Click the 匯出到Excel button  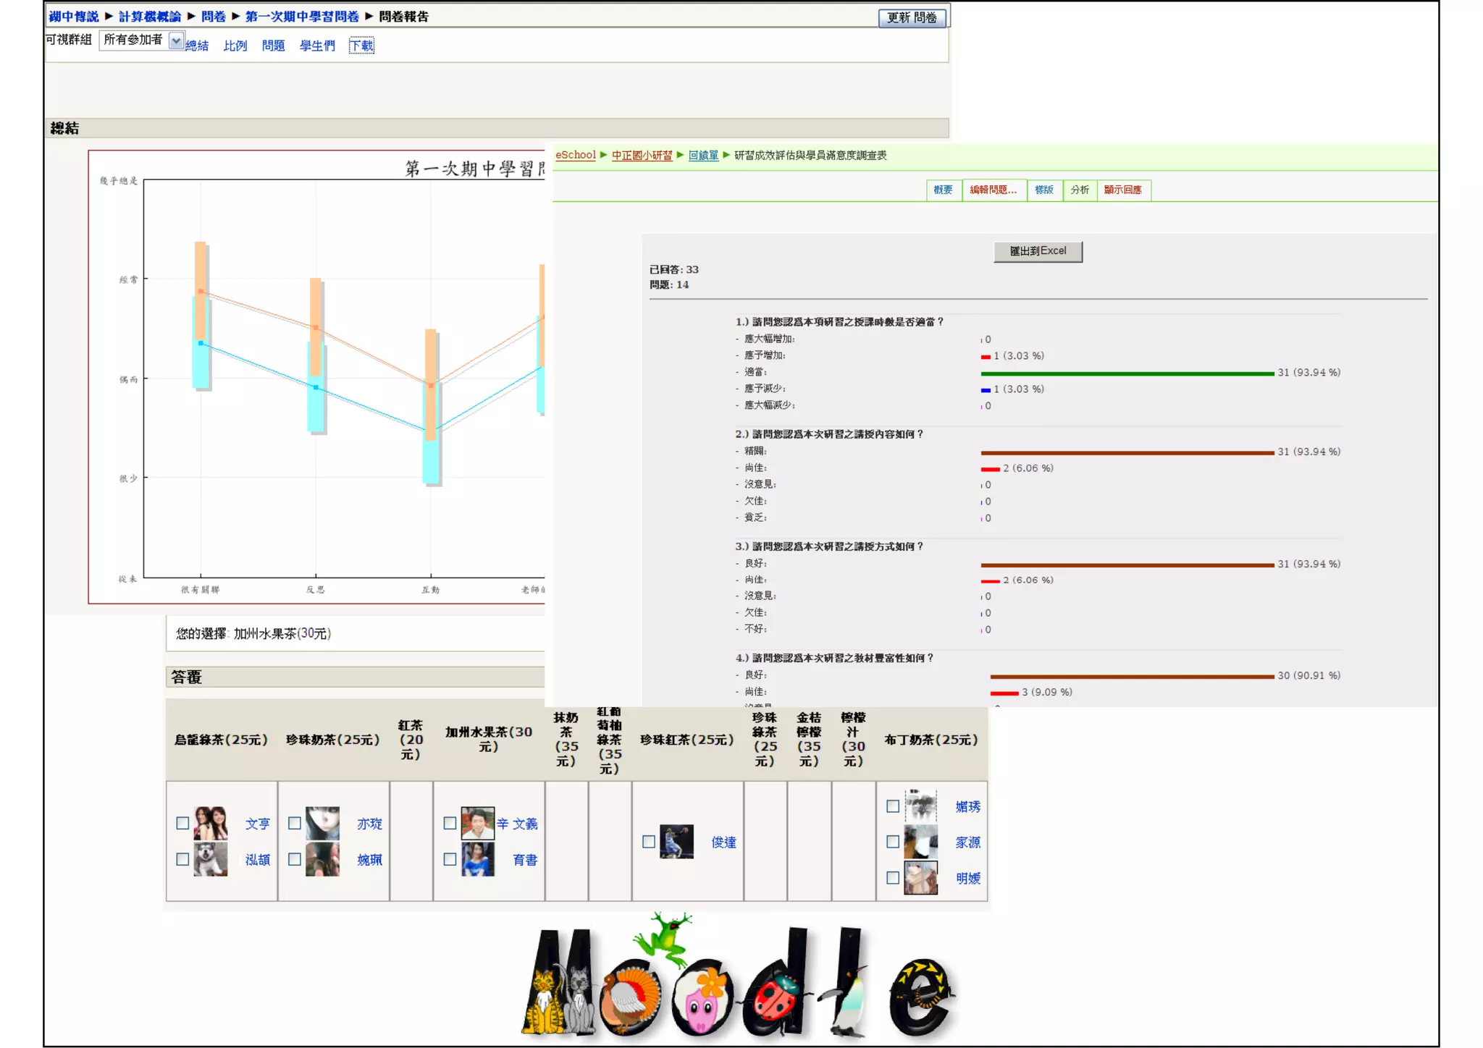click(1038, 251)
